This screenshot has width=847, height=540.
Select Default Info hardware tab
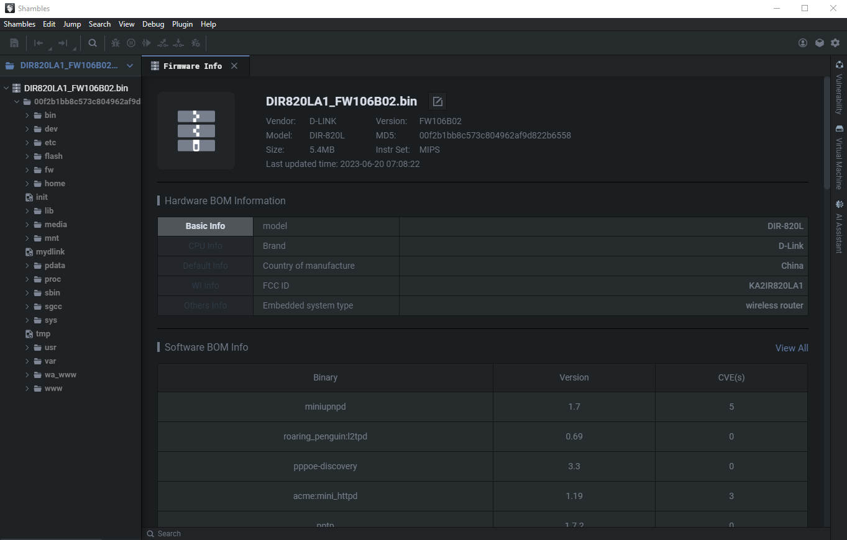[x=205, y=266]
